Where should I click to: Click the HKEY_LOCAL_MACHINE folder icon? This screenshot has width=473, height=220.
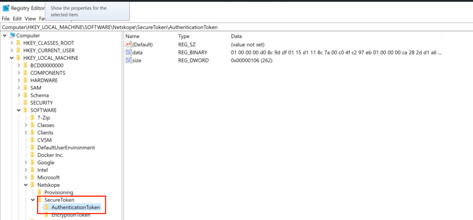19,58
